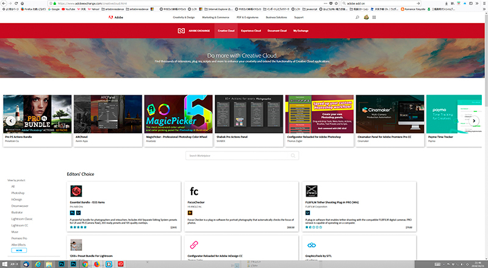Filter by Illustrator in the sidebar
The width and height of the screenshot is (488, 268).
tap(17, 212)
